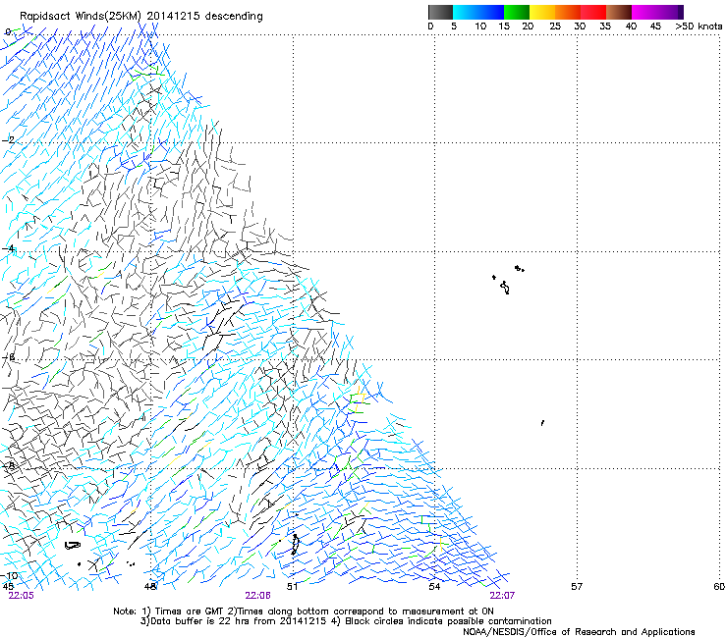This screenshot has height=638, width=727.
Task: Click the island outline near 46.3E, -9.4
Action: [x=73, y=546]
